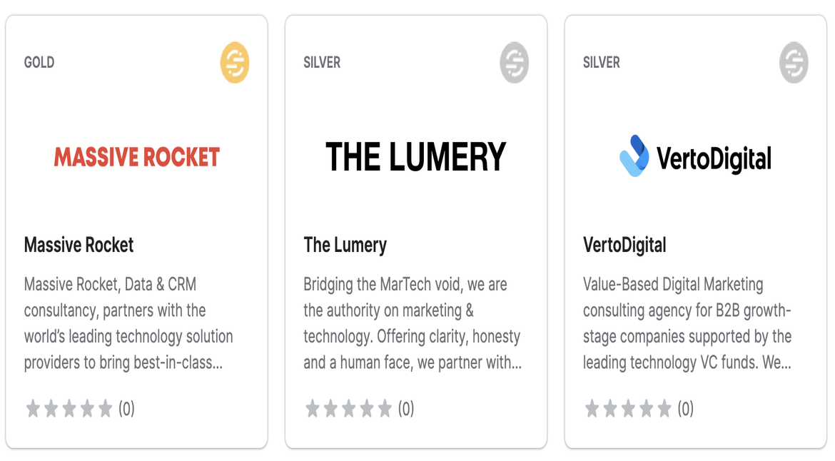Click The Lumery silver badge icon

[514, 63]
